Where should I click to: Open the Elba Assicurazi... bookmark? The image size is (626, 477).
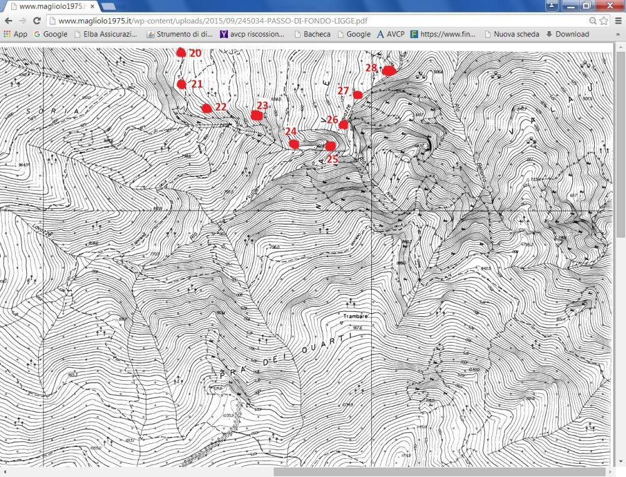coord(106,34)
